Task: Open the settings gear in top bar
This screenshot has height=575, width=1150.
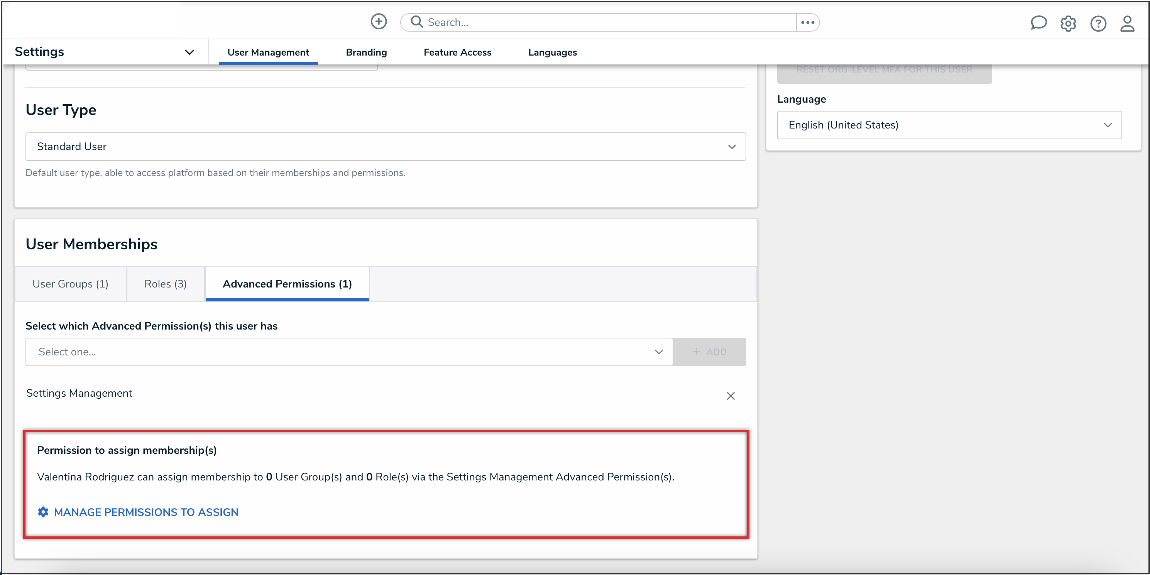Action: 1068,23
